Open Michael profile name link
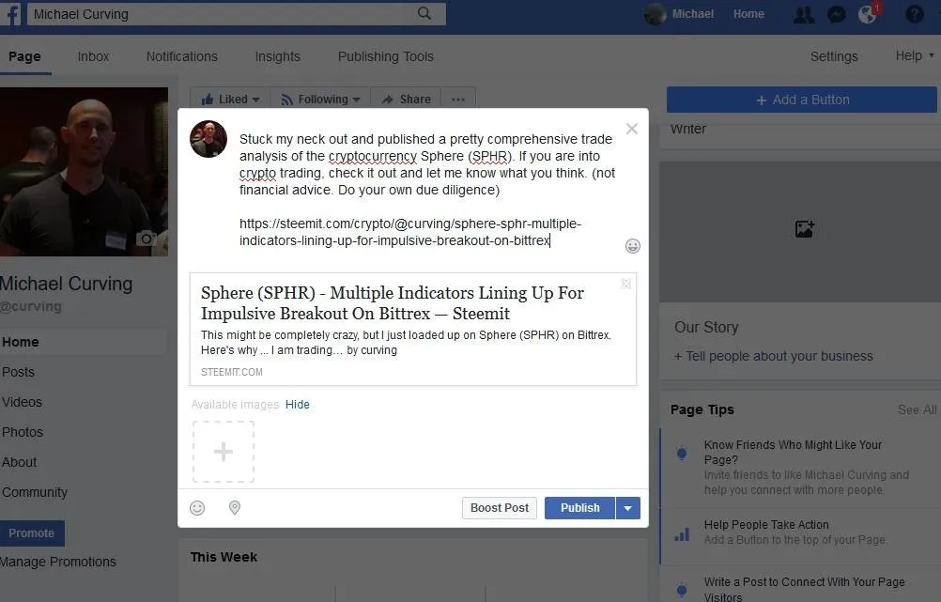The width and height of the screenshot is (941, 602). click(692, 14)
